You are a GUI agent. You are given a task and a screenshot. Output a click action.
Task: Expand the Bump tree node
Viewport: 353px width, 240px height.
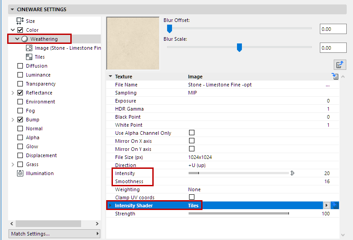point(13,120)
